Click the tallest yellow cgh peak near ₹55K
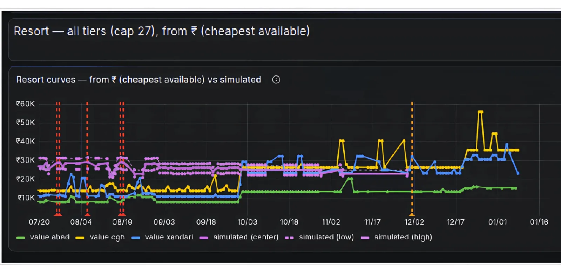Image resolution: width=561 pixels, height=273 pixels. pyautogui.click(x=480, y=112)
